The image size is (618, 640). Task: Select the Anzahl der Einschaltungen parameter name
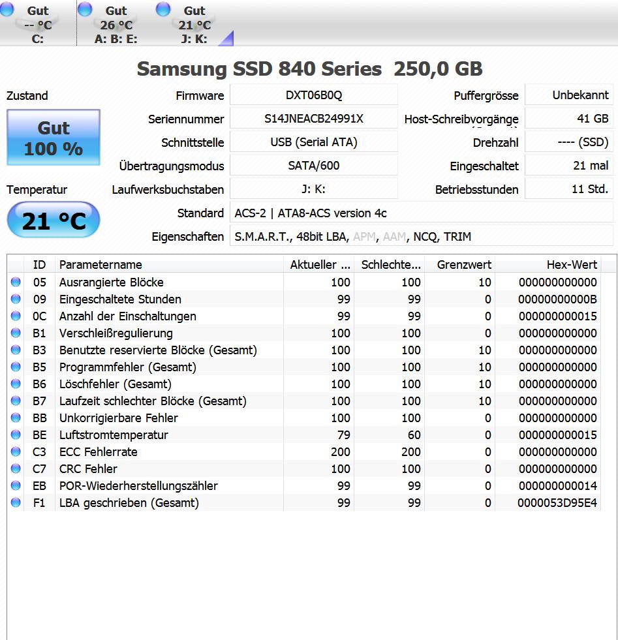pos(128,316)
